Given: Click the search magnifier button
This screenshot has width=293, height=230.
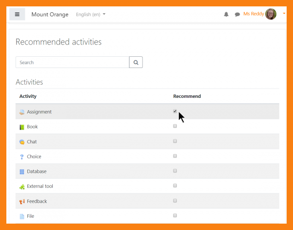Looking at the screenshot, I should tap(136, 62).
